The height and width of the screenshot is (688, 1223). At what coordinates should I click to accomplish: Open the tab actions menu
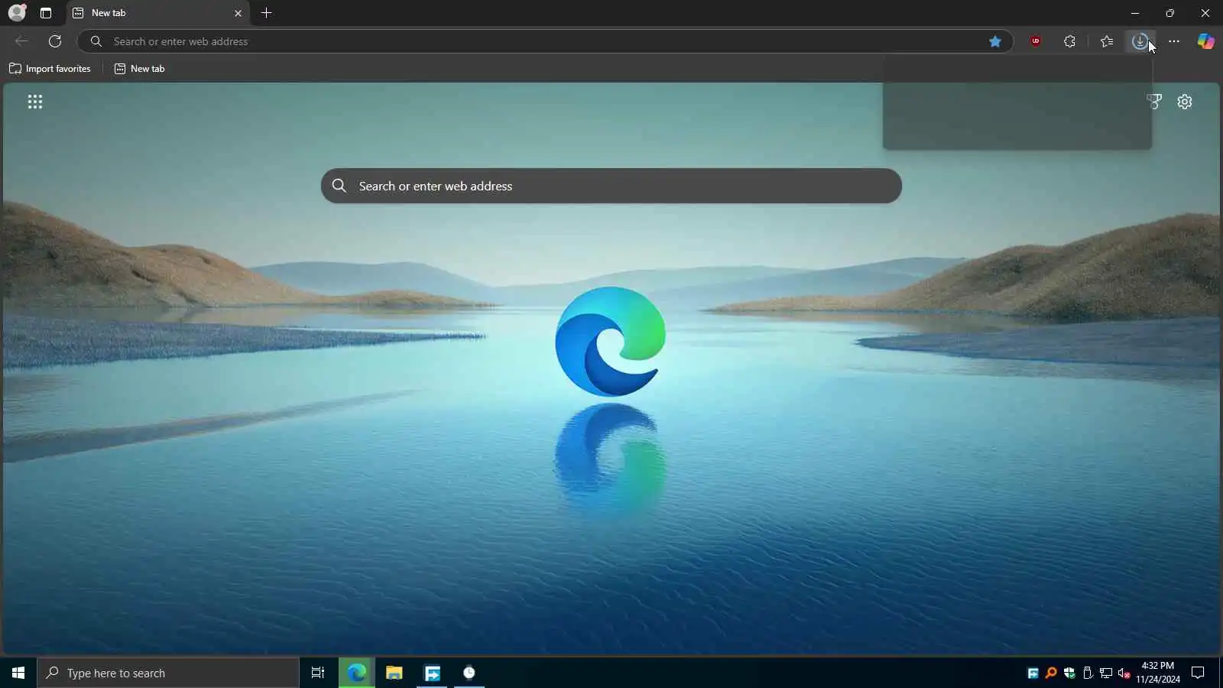point(46,13)
